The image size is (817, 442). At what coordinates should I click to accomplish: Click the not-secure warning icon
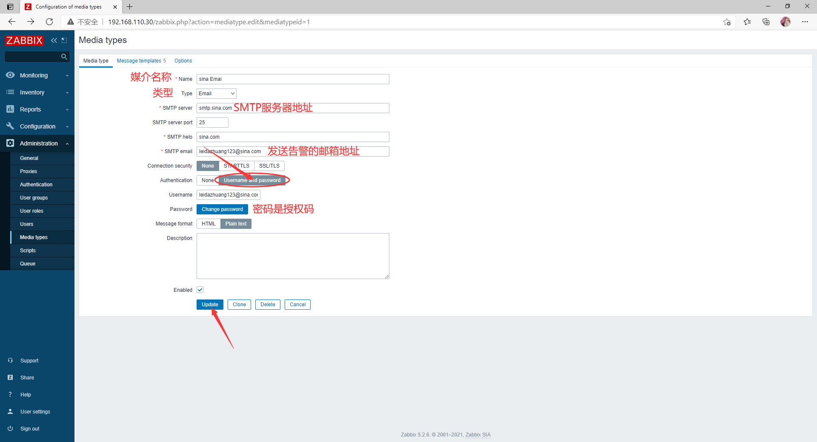pos(71,22)
